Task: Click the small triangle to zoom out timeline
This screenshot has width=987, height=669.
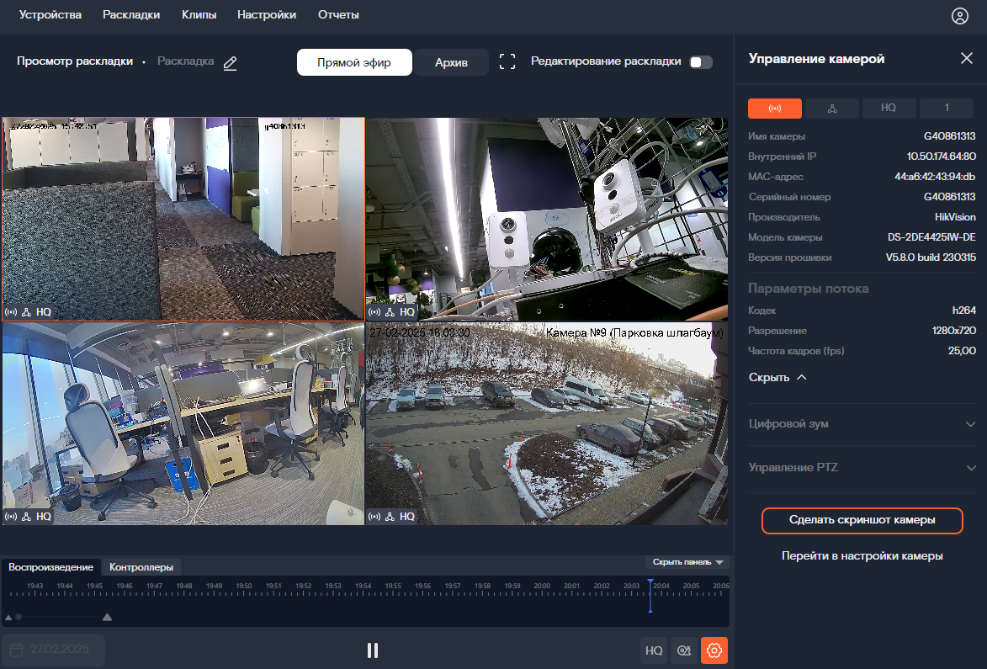Action: [x=8, y=618]
